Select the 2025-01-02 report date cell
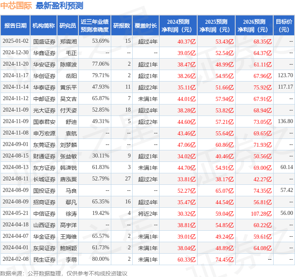This screenshot has height=277, width=295. click(15, 41)
